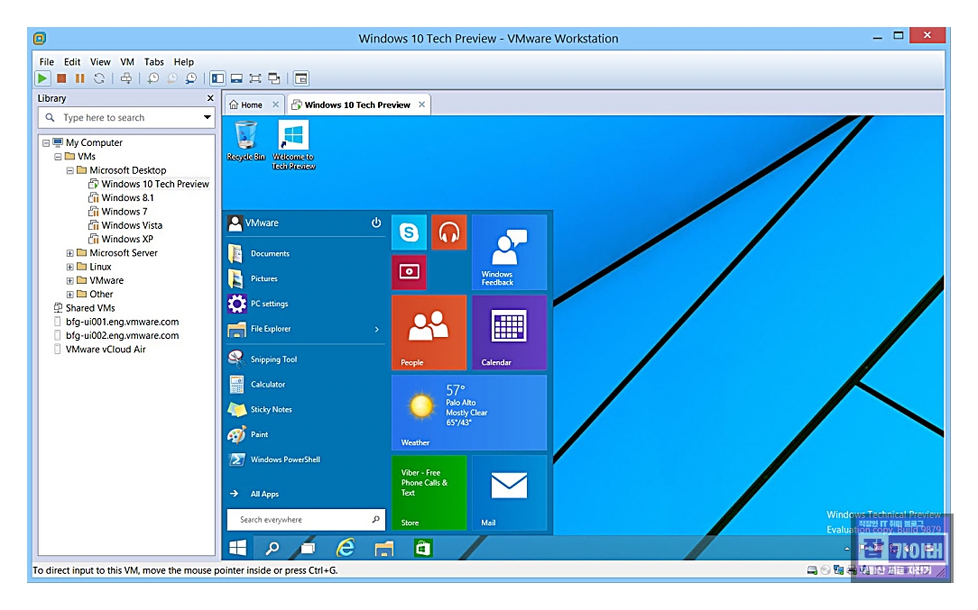The height and width of the screenshot is (610, 978).
Task: Close the Home tab
Action: tap(276, 105)
